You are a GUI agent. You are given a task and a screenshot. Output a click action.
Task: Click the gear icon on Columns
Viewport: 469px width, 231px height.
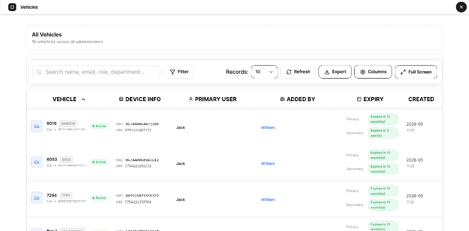(x=363, y=72)
